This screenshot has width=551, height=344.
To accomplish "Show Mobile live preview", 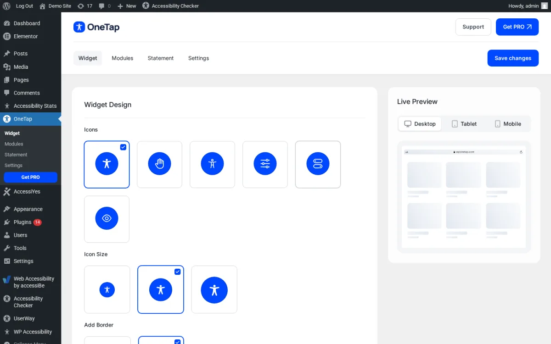I will tap(508, 124).
